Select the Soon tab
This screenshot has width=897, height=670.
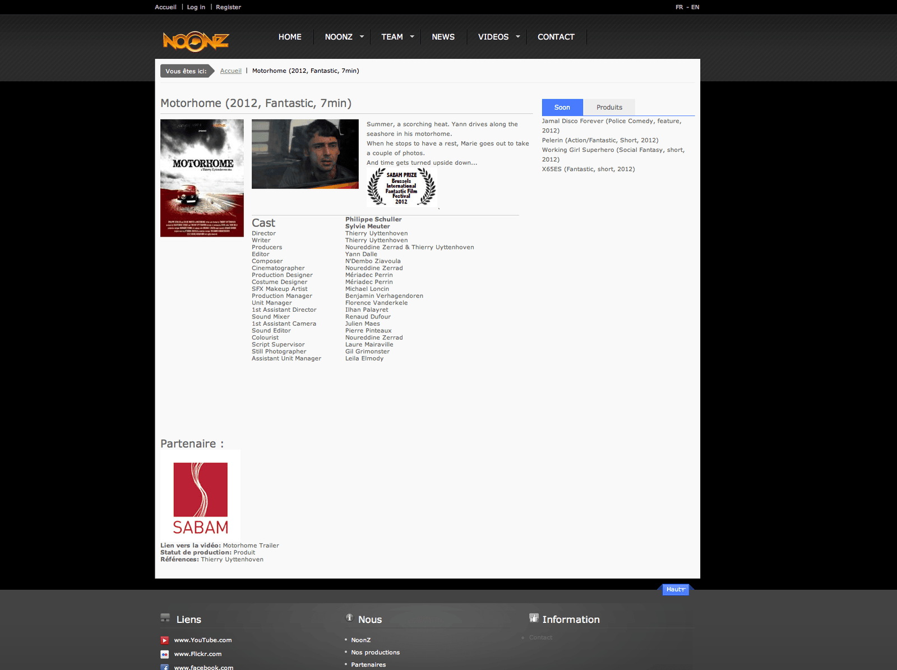click(562, 108)
